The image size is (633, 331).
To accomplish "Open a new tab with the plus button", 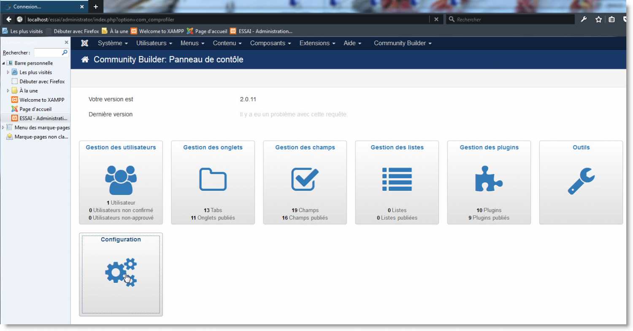I will pyautogui.click(x=96, y=7).
